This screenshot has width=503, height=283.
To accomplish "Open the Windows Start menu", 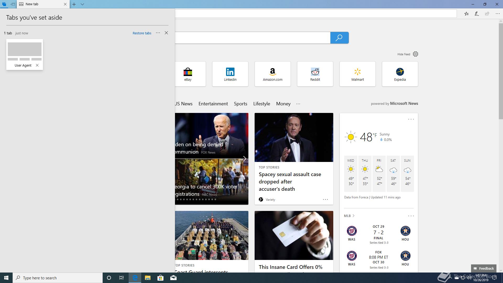I will 6,278.
